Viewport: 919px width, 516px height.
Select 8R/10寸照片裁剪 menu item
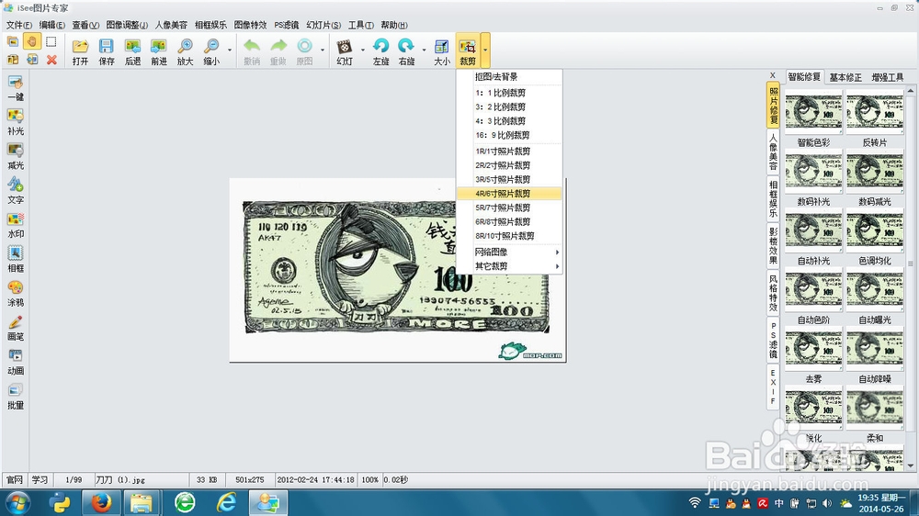point(509,235)
